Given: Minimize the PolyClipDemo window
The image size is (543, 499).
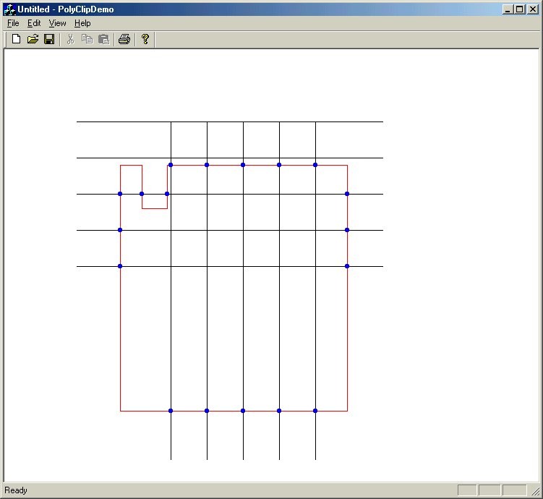Looking at the screenshot, I should pos(508,9).
